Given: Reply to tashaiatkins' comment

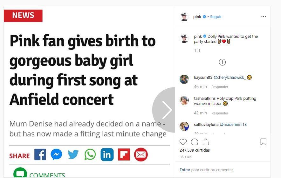Looking at the screenshot, I should [x=220, y=113].
